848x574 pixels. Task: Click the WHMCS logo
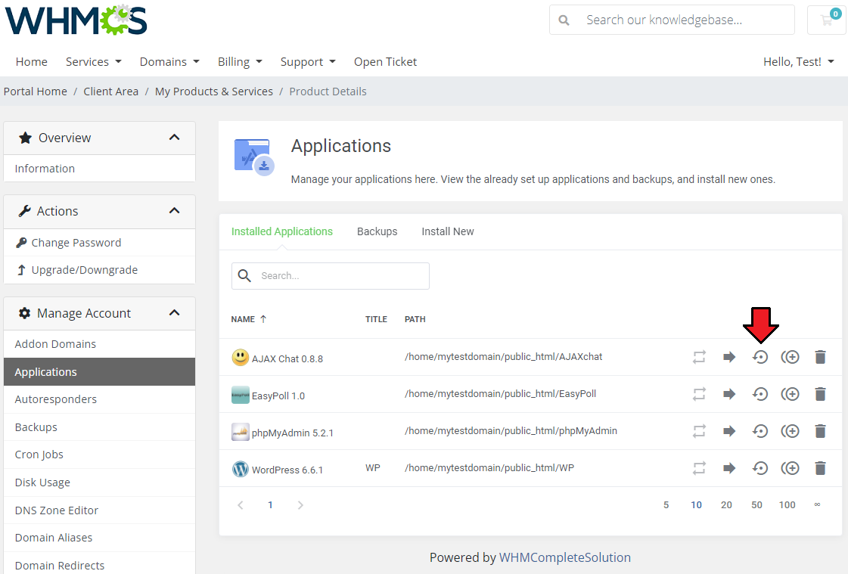click(76, 20)
